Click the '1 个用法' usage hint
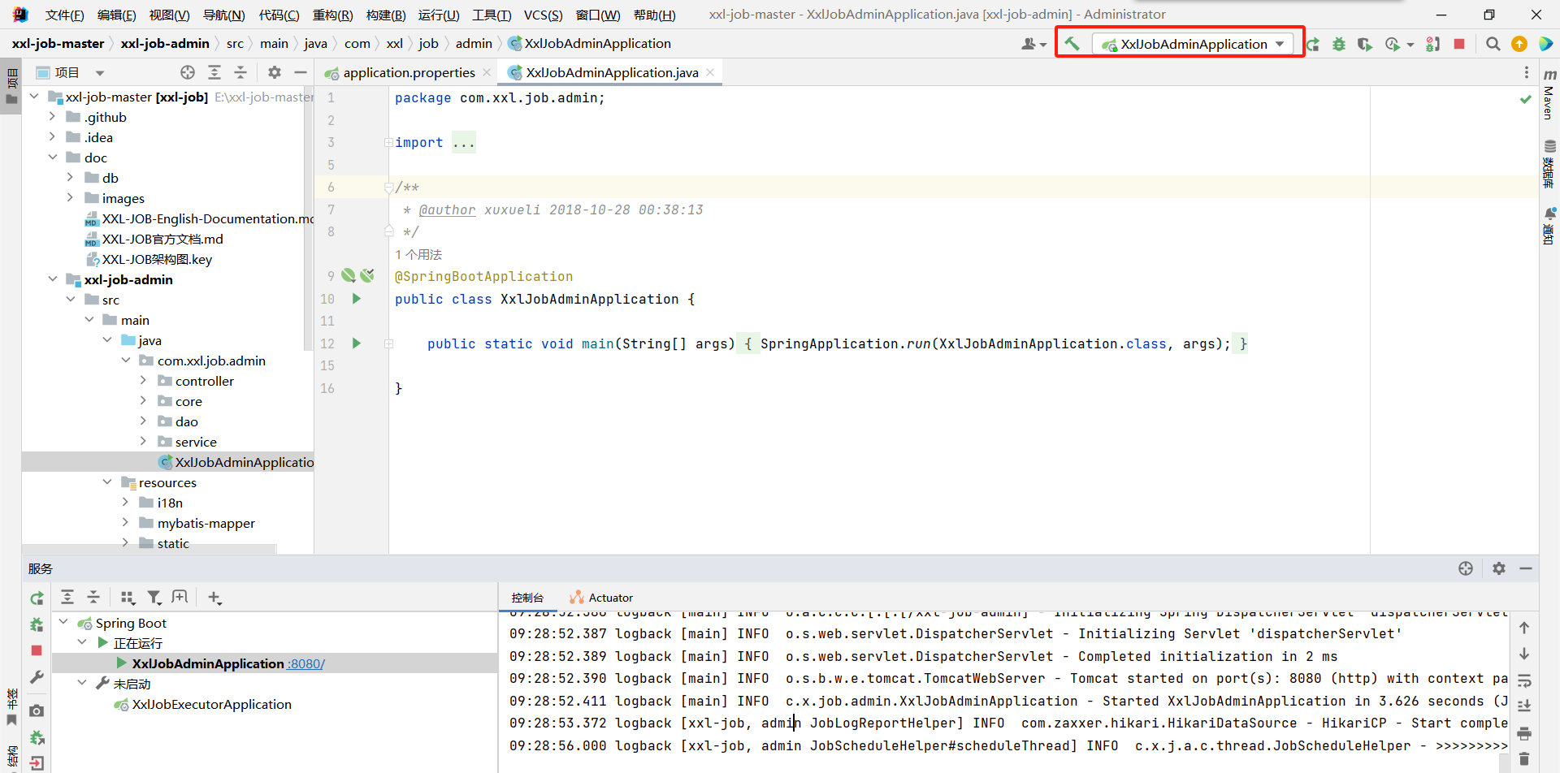 click(x=418, y=254)
